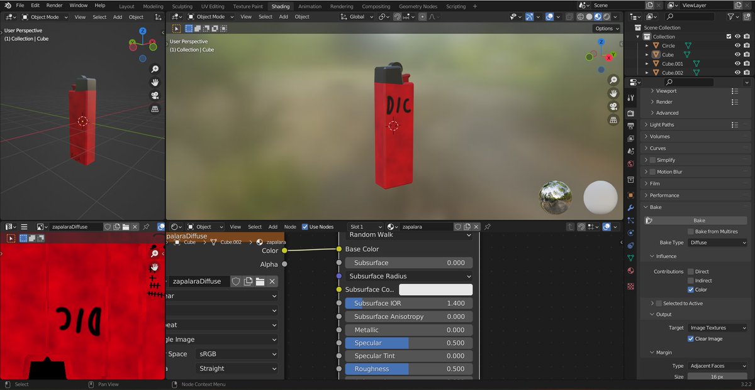The image size is (755, 390).
Task: Switch to UV Editing workspace tab
Action: click(212, 6)
